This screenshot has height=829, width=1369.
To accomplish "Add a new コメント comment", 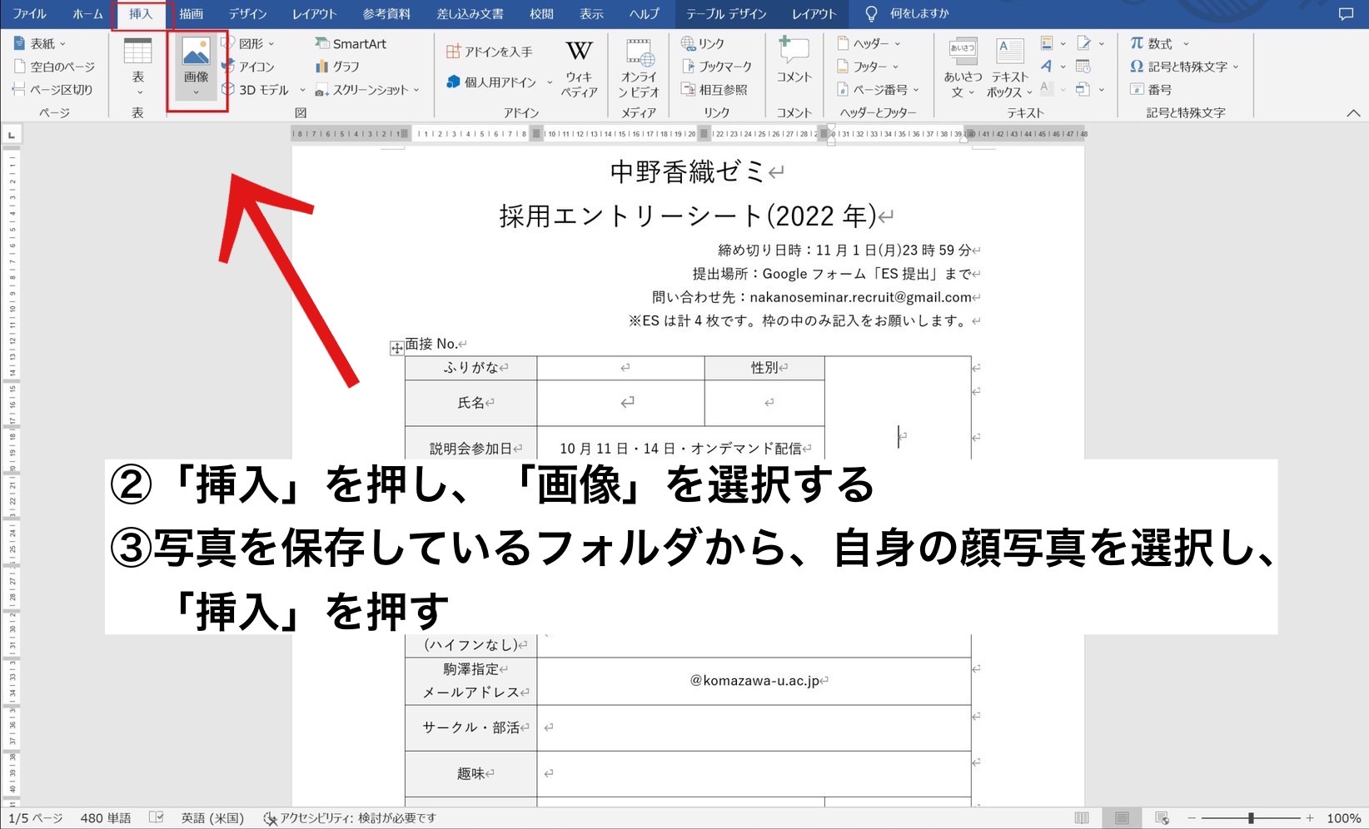I will click(794, 60).
